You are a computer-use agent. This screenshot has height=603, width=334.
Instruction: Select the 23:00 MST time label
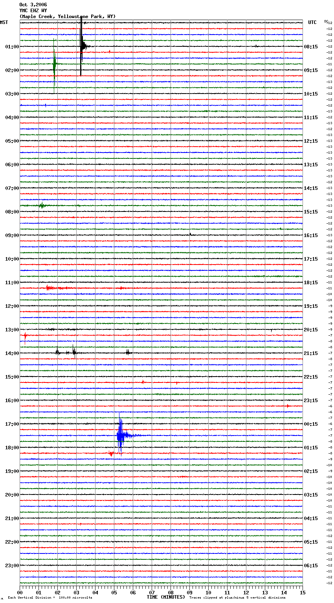coord(12,566)
